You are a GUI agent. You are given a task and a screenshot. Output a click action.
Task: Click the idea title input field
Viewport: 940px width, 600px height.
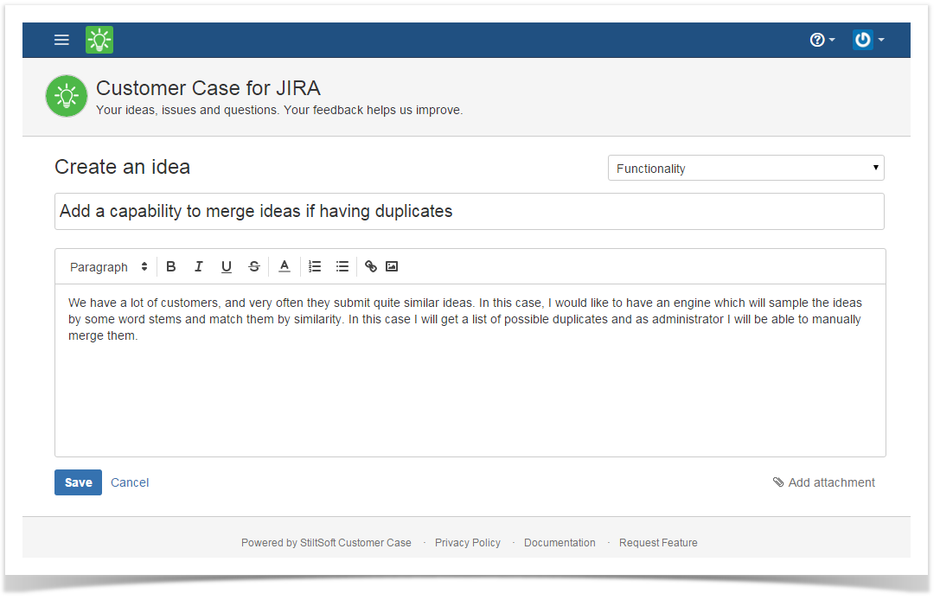coord(470,212)
